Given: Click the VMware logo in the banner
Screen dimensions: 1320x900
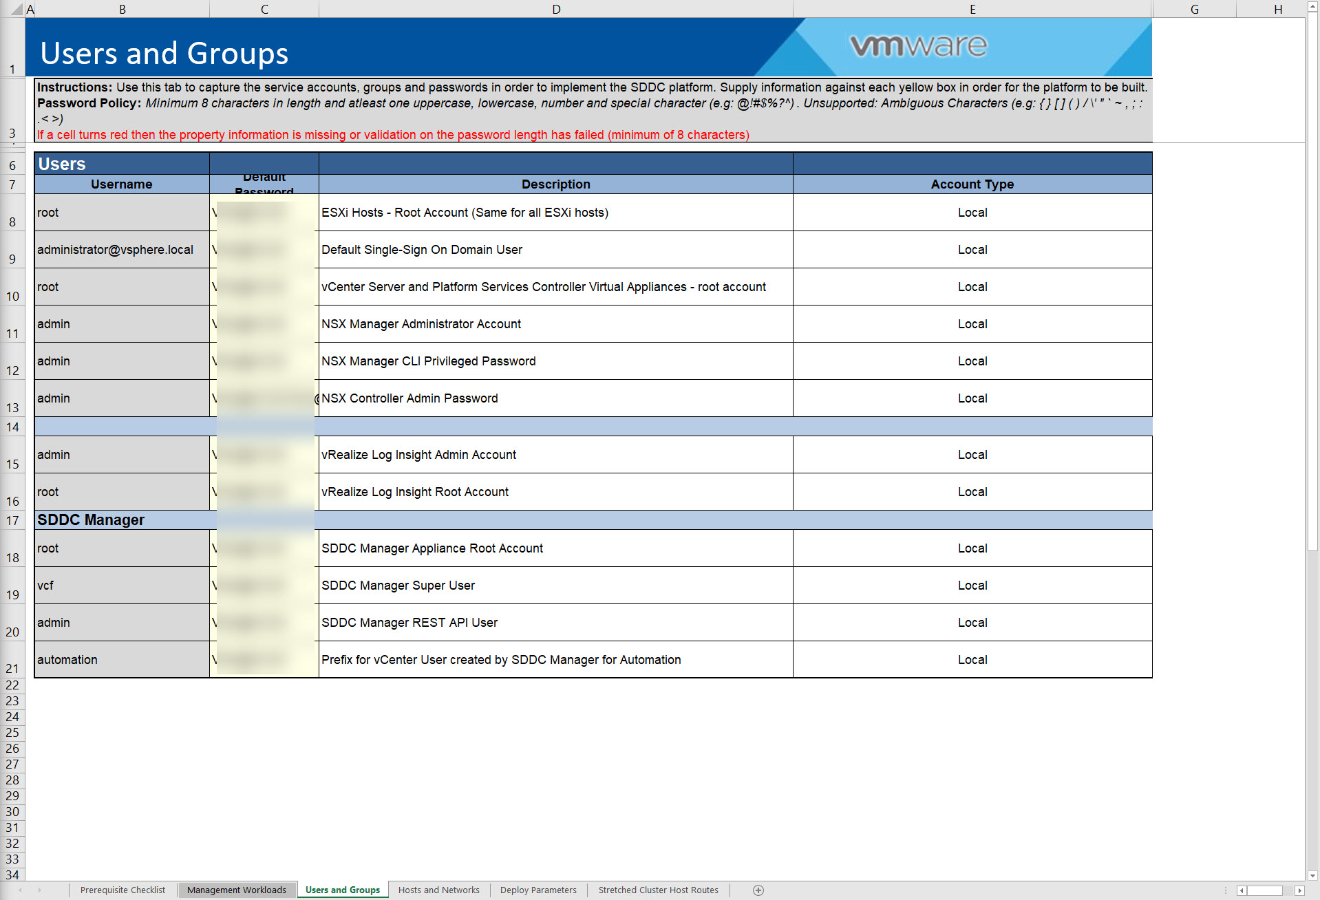Looking at the screenshot, I should [x=918, y=46].
